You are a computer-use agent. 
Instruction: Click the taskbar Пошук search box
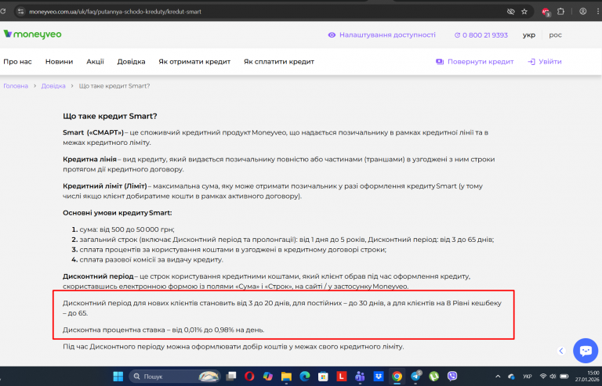(x=175, y=377)
